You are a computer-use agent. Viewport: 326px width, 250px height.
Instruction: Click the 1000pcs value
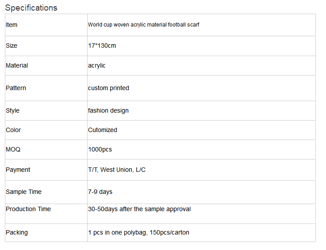point(100,149)
